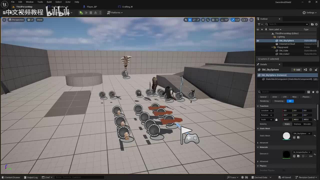Activate the Translate move tool

click(x=190, y=20)
